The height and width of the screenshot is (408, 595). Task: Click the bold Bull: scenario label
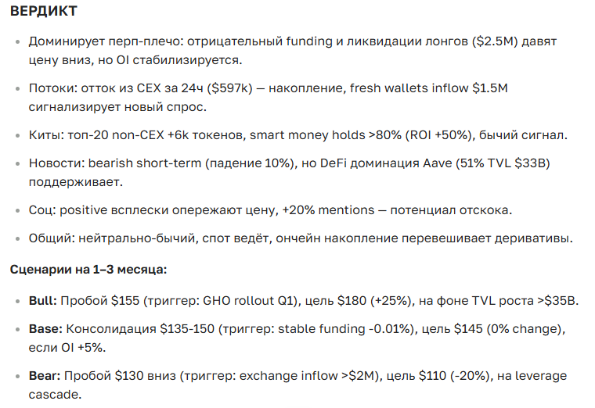click(42, 300)
